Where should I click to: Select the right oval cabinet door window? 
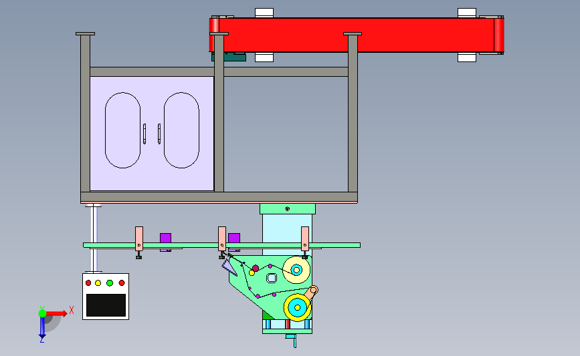[x=181, y=130]
